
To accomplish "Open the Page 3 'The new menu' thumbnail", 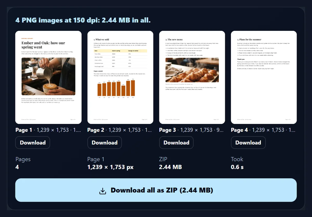I will pos(192,77).
